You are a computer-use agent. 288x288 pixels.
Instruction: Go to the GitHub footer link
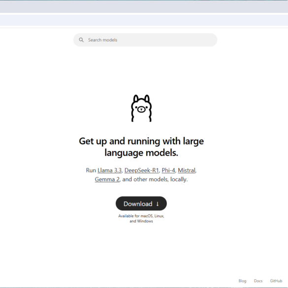276,281
